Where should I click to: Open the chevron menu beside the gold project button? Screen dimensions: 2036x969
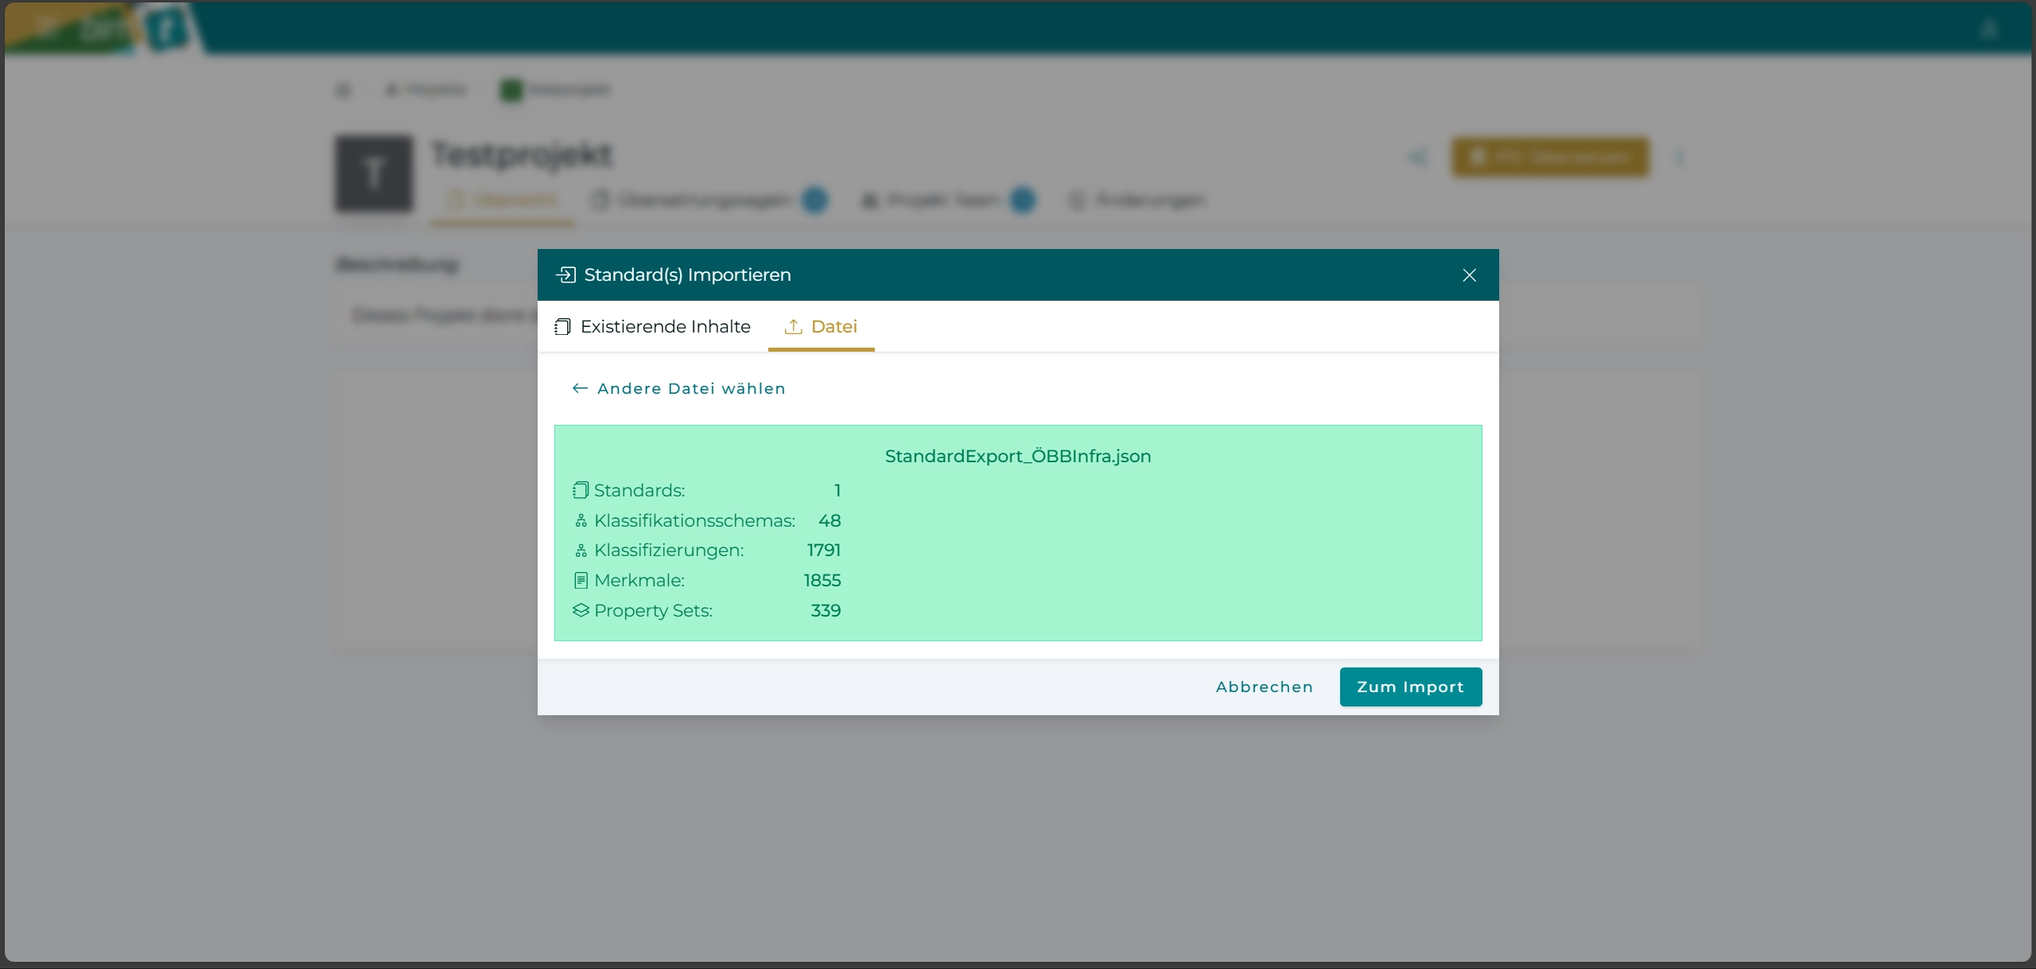(1681, 157)
